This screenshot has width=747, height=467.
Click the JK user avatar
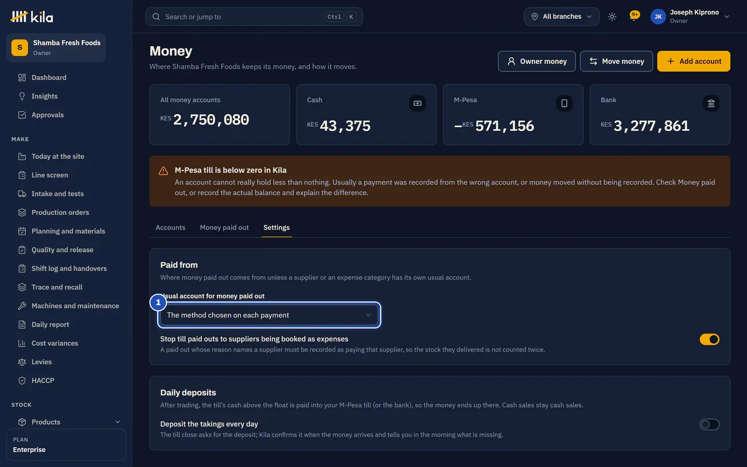tap(658, 17)
